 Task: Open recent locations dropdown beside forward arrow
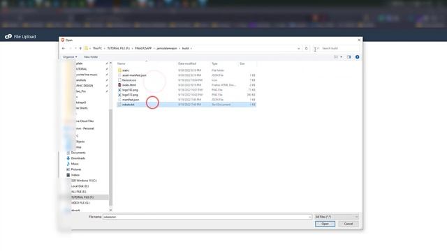75,48
